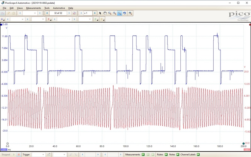Open the Edit menu

tap(12, 8)
